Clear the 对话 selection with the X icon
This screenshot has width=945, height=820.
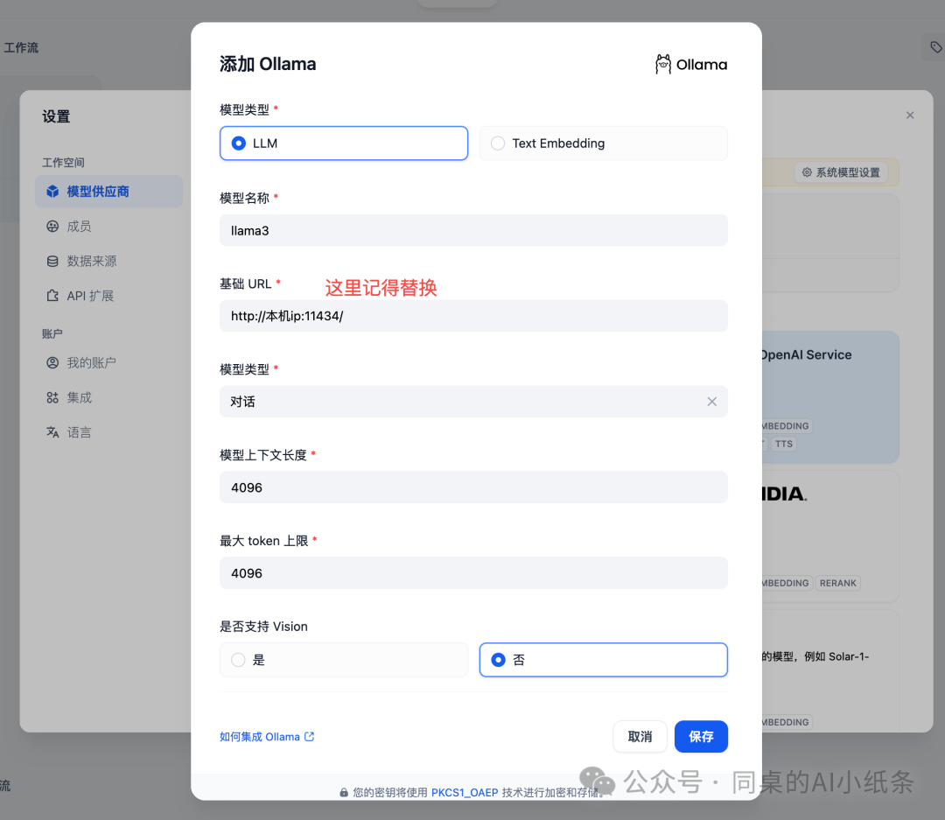711,402
